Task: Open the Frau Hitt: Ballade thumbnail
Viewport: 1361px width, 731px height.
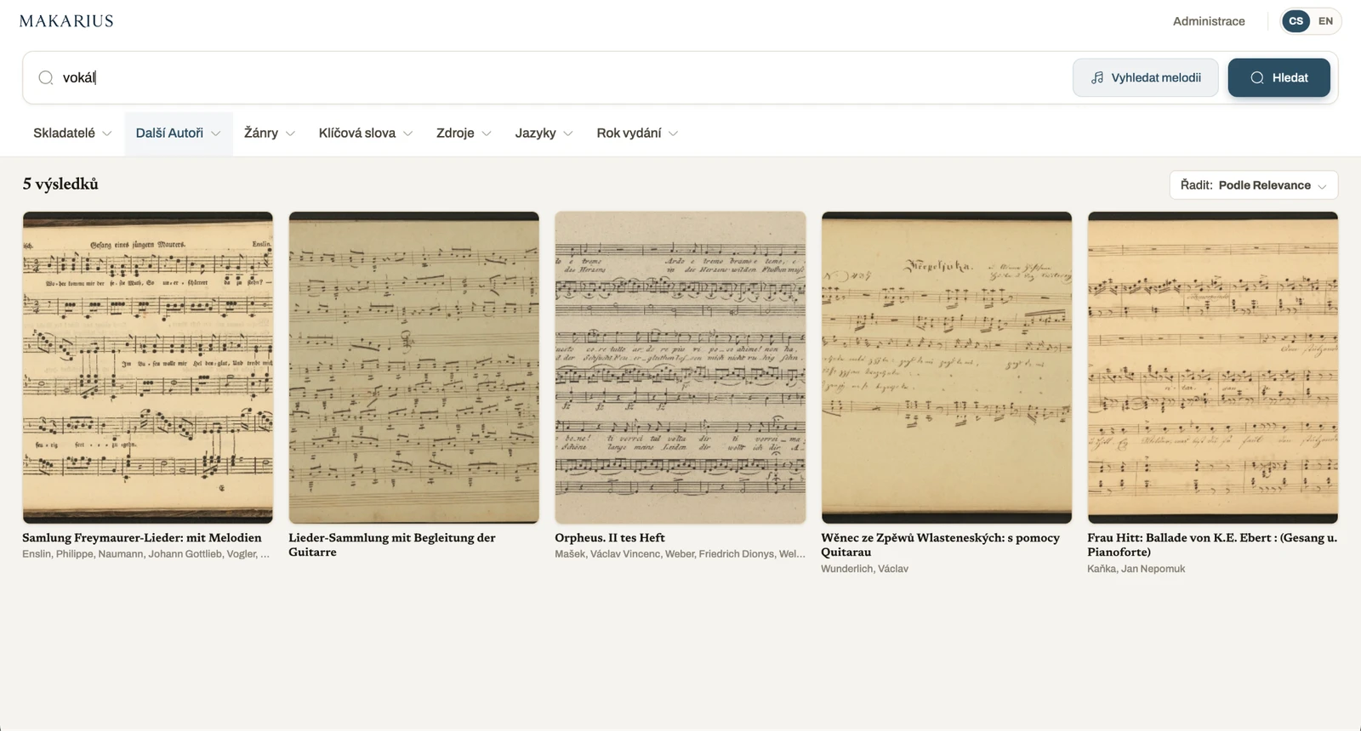Action: coord(1213,367)
